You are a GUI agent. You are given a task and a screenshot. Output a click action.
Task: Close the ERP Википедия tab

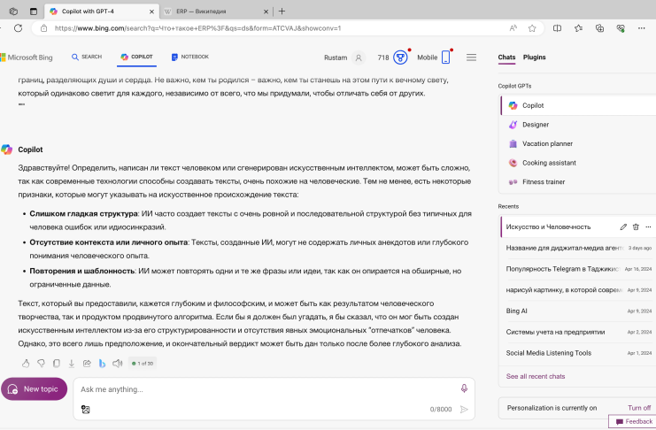266,12
